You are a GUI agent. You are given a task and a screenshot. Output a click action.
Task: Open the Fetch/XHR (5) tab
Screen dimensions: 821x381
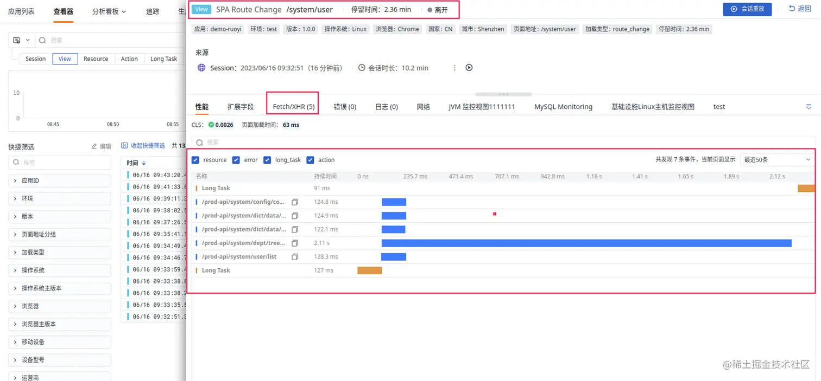point(294,107)
